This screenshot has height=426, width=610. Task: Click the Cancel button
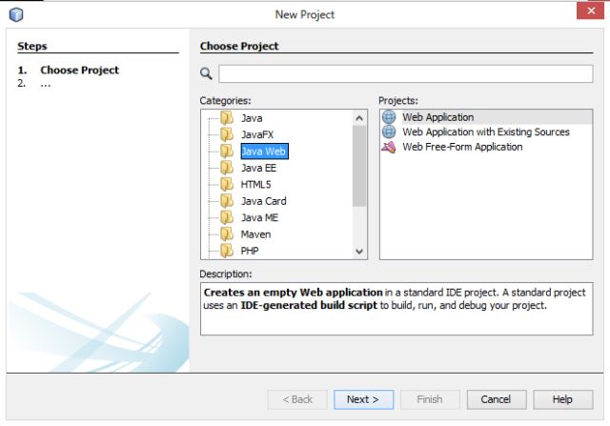(x=497, y=399)
